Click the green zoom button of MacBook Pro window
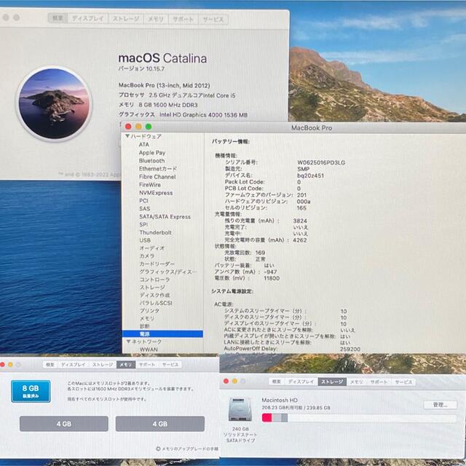This screenshot has height=466, width=466. 149,127
